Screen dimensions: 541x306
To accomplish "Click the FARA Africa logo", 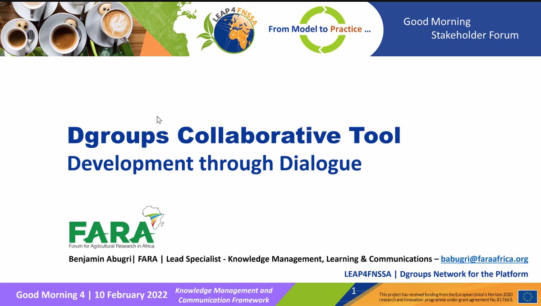I will 116,228.
